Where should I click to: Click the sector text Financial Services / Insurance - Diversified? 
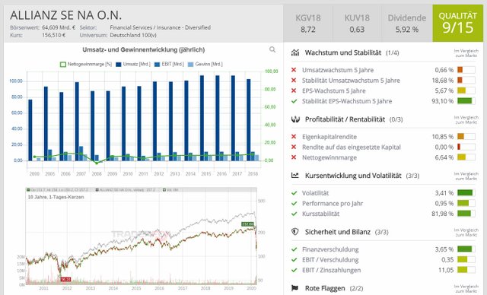pos(161,27)
